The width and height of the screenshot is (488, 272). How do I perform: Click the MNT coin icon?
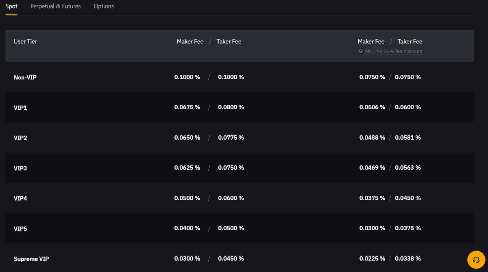360,51
